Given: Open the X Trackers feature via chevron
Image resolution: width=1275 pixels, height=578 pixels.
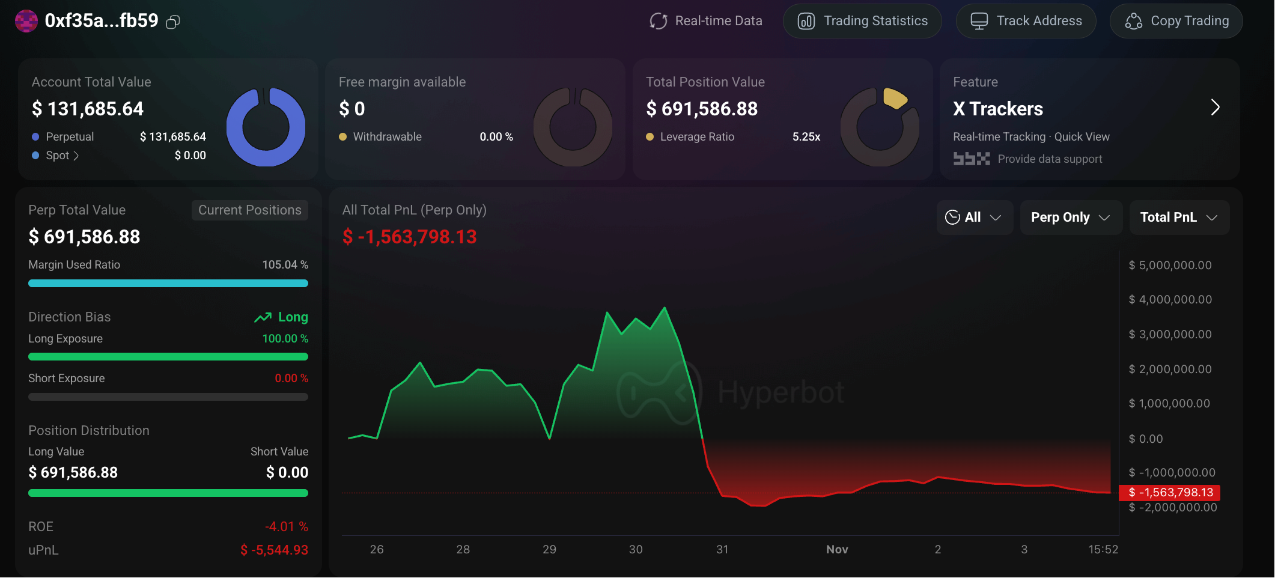Looking at the screenshot, I should 1216,108.
